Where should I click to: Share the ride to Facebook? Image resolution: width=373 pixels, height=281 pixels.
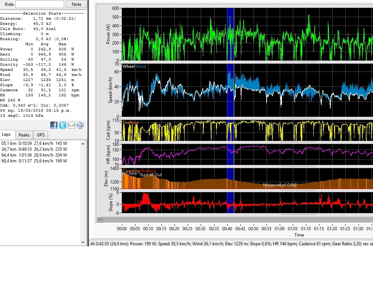[x=54, y=125]
